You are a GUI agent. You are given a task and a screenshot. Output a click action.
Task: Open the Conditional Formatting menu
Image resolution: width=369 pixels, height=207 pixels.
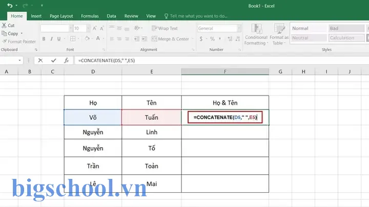pyautogui.click(x=256, y=34)
